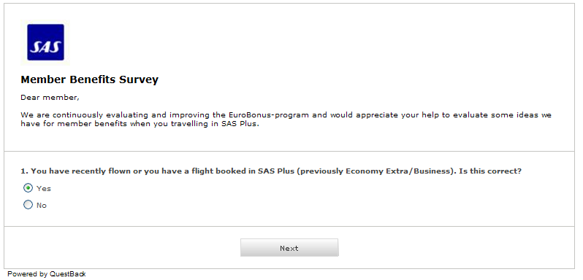
Task: Click the 'Dear member,' greeting line
Action: coord(50,98)
